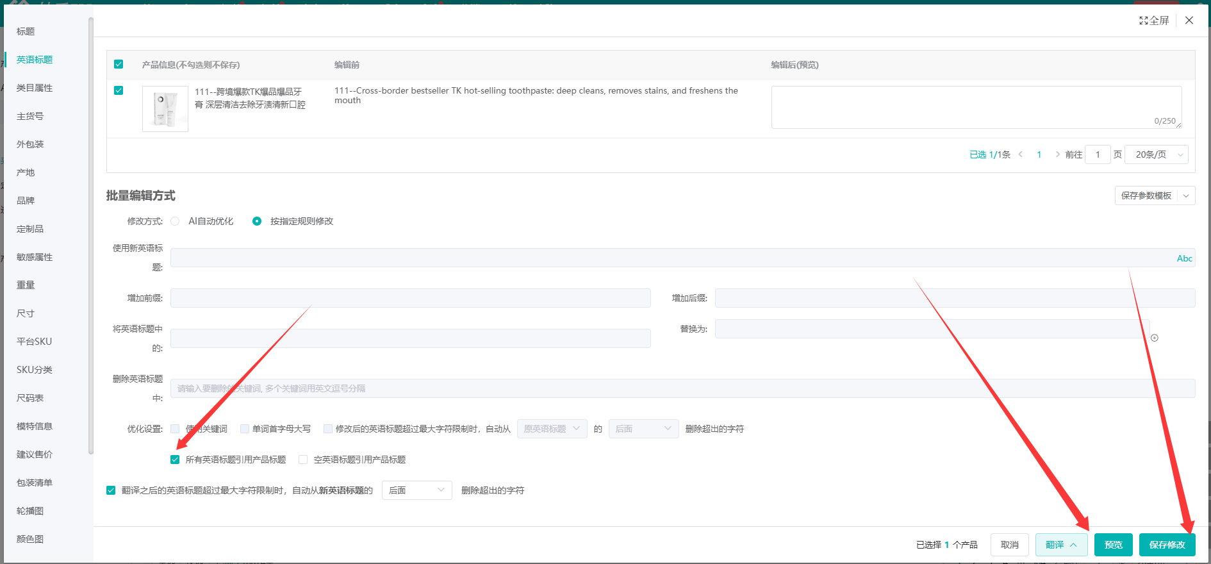The height and width of the screenshot is (564, 1211).
Task: Open the 后面 dropdown for translated title
Action: (416, 490)
